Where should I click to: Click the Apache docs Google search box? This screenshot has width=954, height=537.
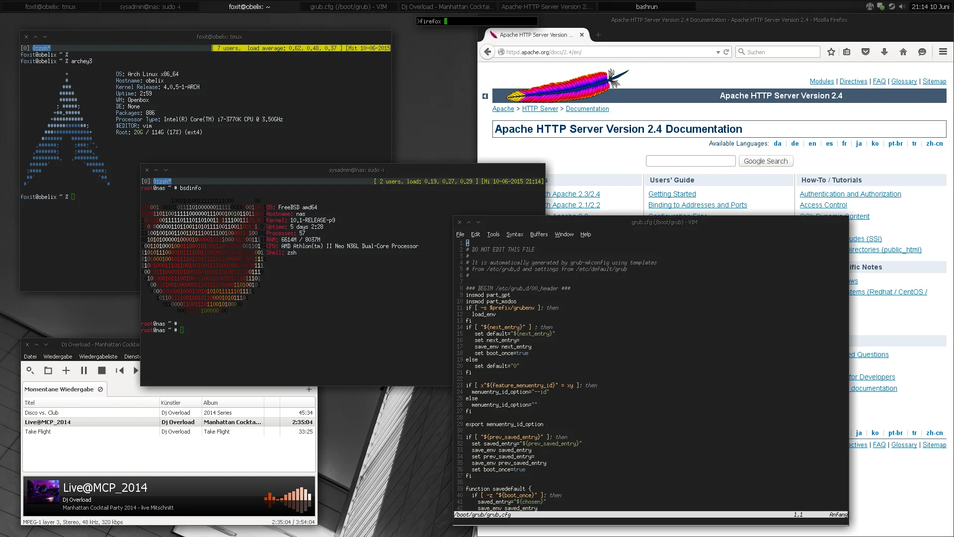click(x=691, y=161)
